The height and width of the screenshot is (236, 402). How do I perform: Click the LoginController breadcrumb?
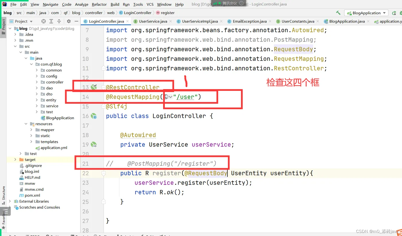[x=135, y=13]
